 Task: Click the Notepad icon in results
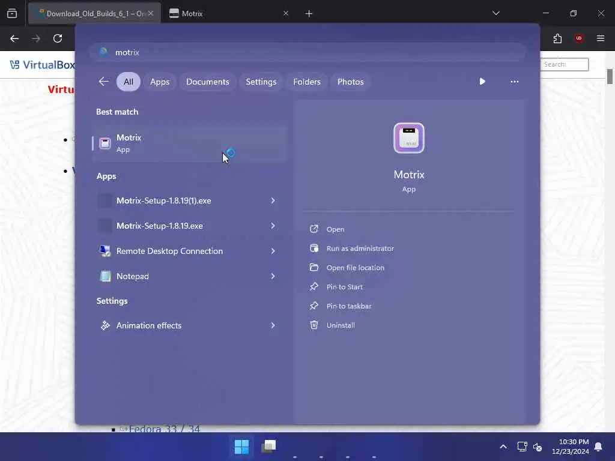(x=105, y=276)
